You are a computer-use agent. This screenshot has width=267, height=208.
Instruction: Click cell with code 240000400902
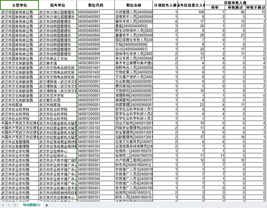pos(96,17)
